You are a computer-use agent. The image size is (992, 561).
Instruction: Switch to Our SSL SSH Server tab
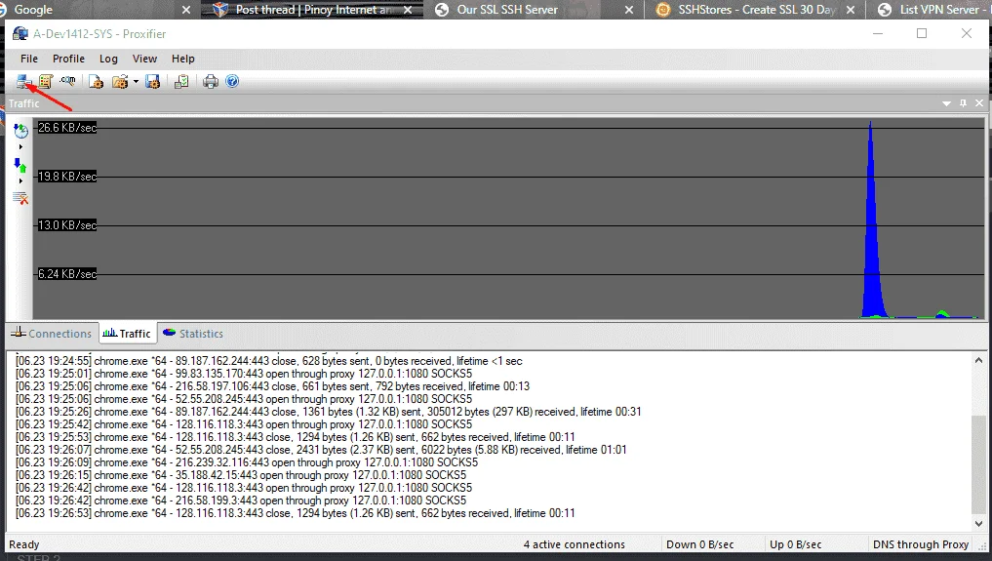[534, 10]
